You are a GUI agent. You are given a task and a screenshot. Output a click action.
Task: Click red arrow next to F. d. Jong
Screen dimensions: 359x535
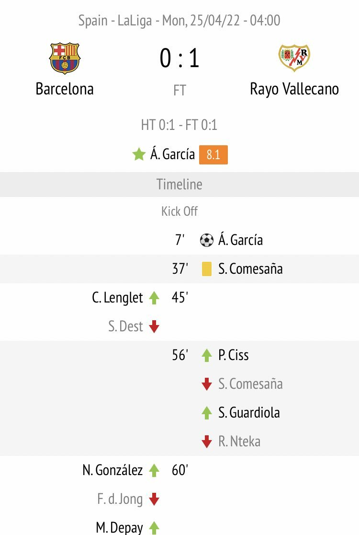(154, 499)
